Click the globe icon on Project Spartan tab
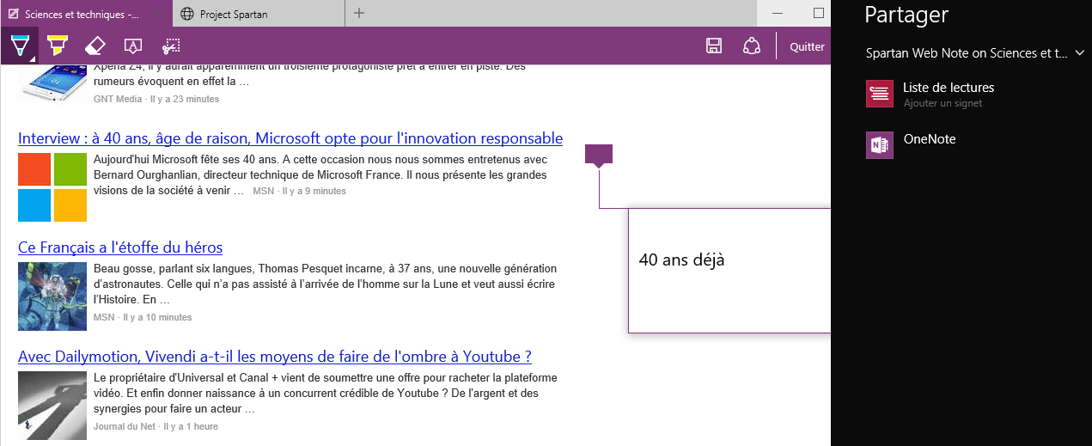This screenshot has height=446, width=1092. (x=187, y=14)
